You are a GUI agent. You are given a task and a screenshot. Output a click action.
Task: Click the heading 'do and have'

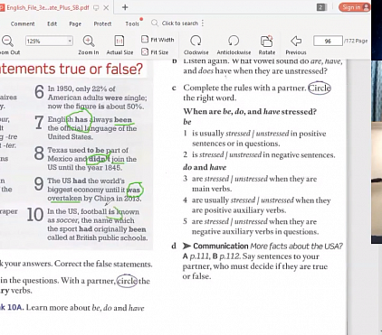[x=205, y=167]
